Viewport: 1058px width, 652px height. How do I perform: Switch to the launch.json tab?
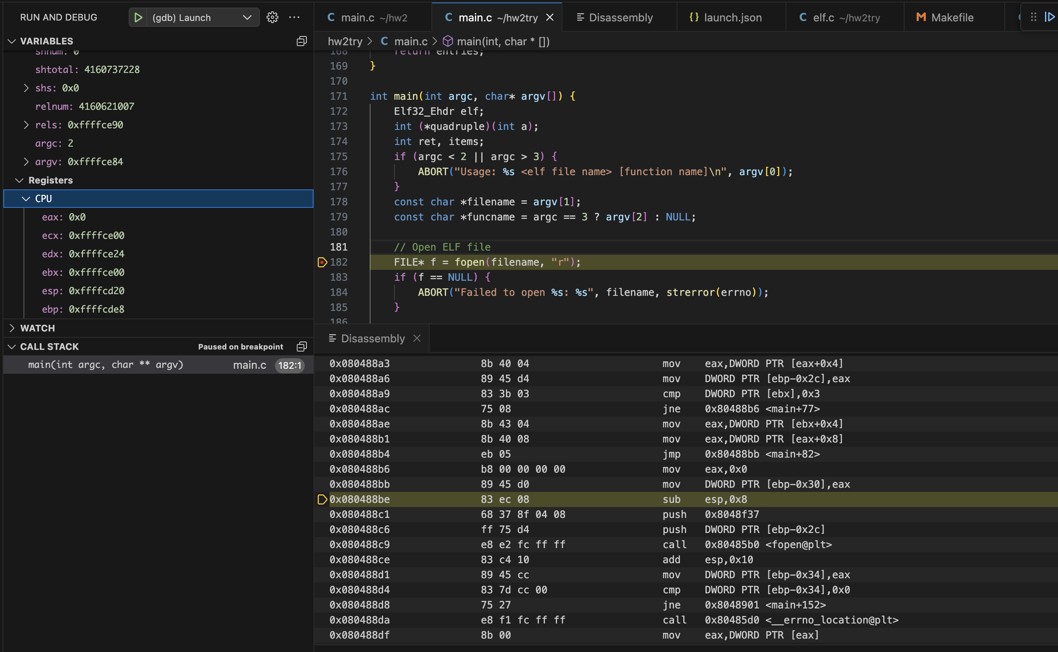click(732, 17)
